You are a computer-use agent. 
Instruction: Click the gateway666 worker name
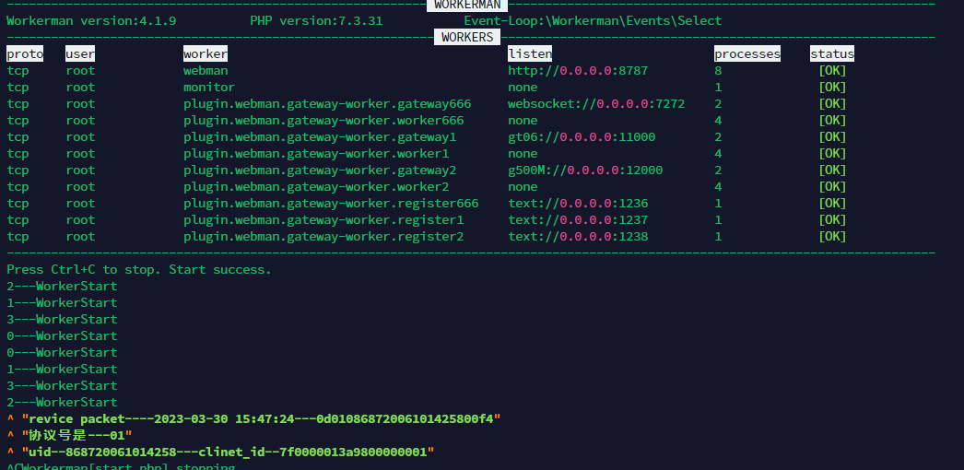(327, 104)
